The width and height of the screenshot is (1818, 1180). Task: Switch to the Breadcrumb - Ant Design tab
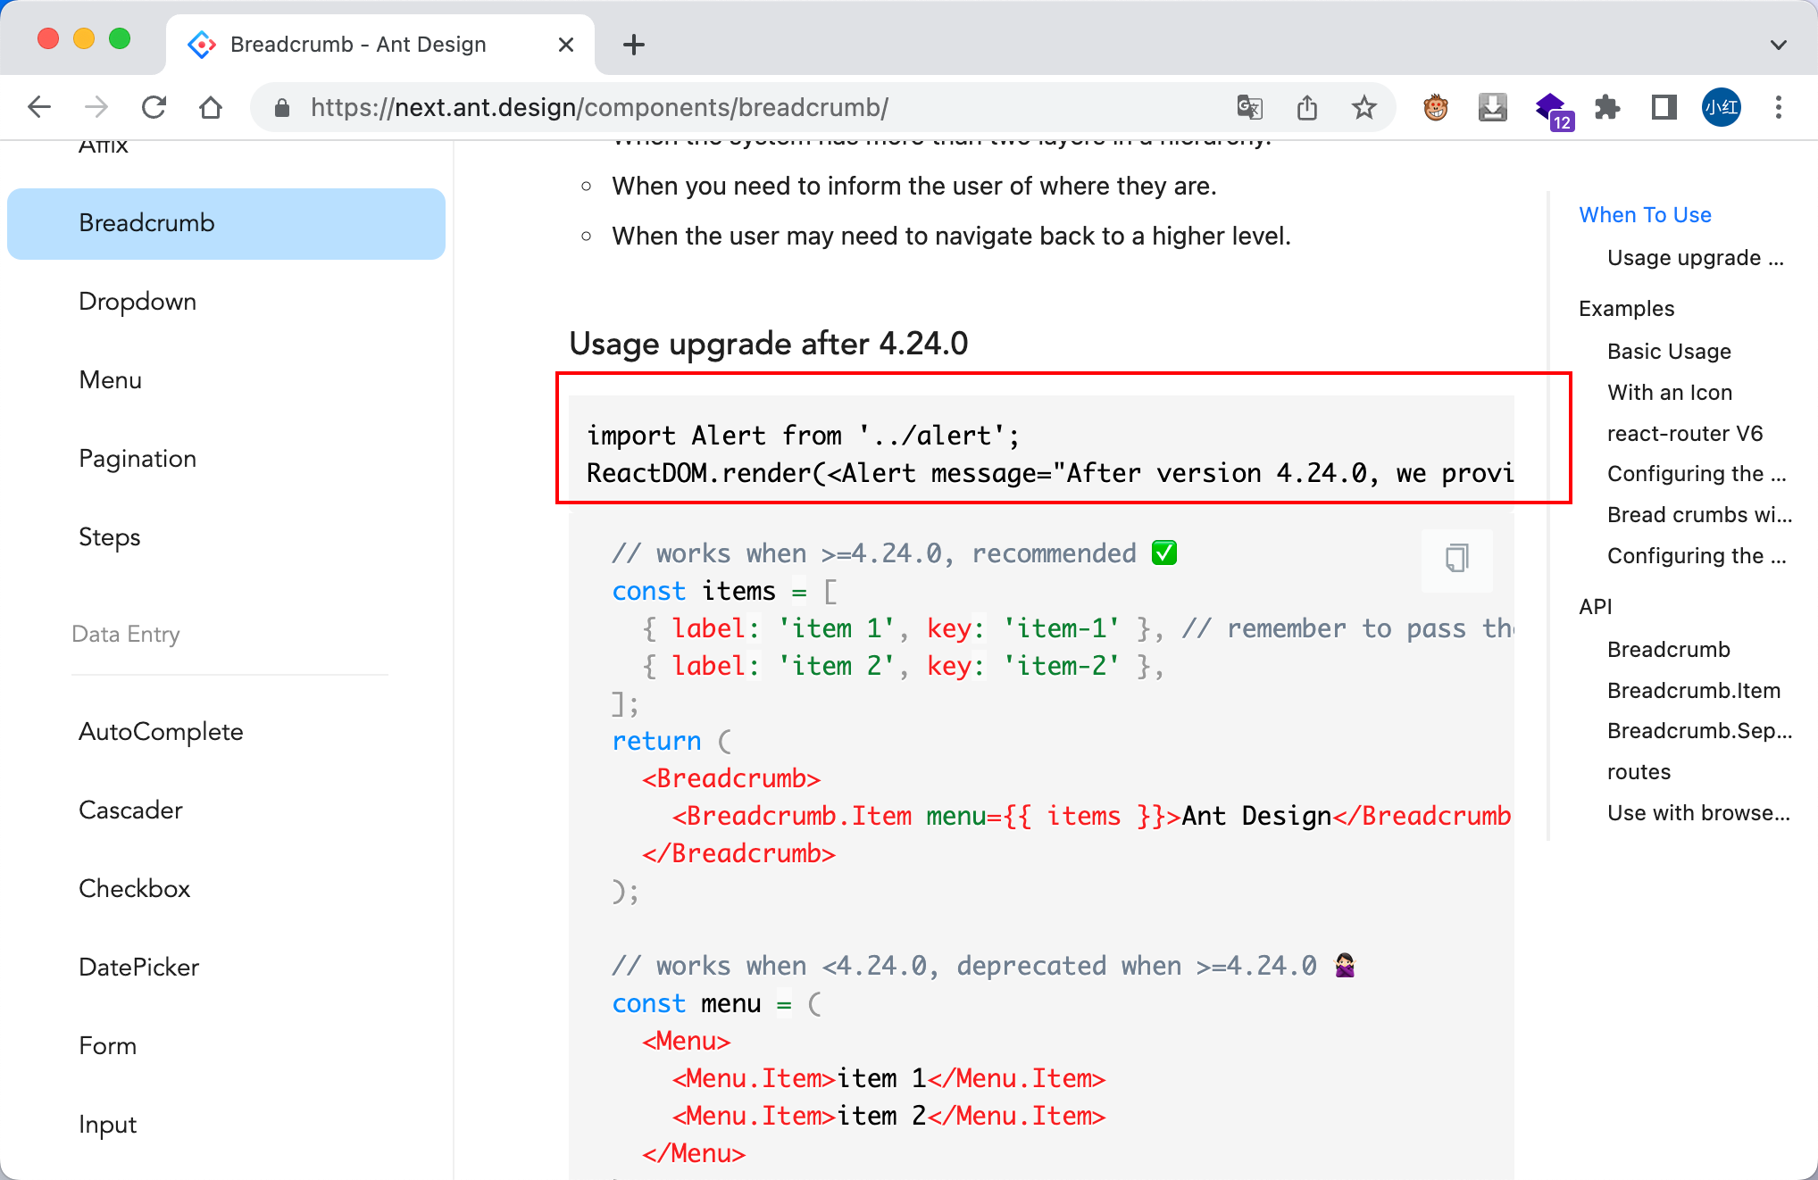pos(357,44)
